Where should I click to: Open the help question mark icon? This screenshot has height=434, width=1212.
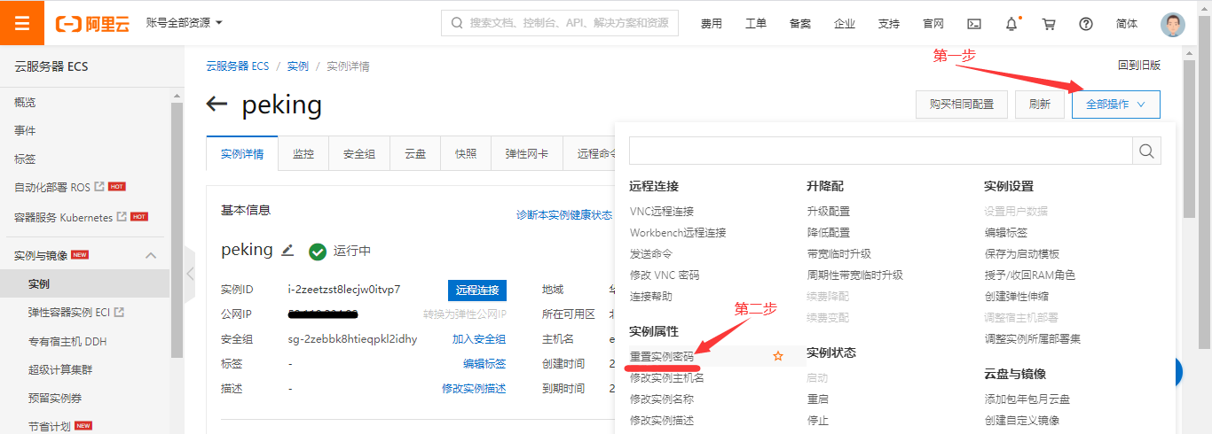pyautogui.click(x=1086, y=24)
